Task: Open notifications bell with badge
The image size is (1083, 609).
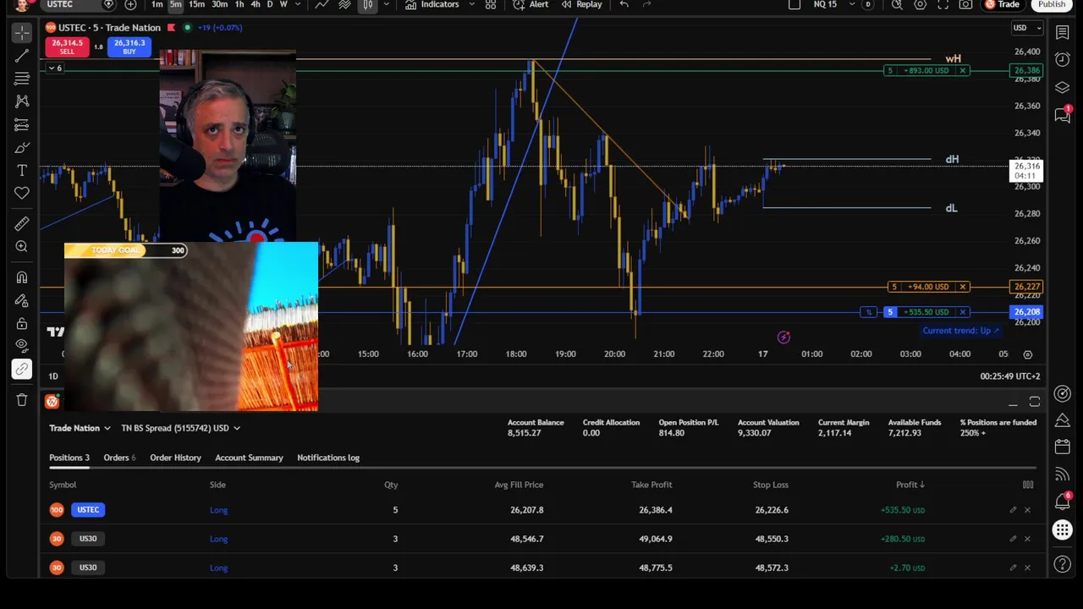Action: [x=1062, y=502]
